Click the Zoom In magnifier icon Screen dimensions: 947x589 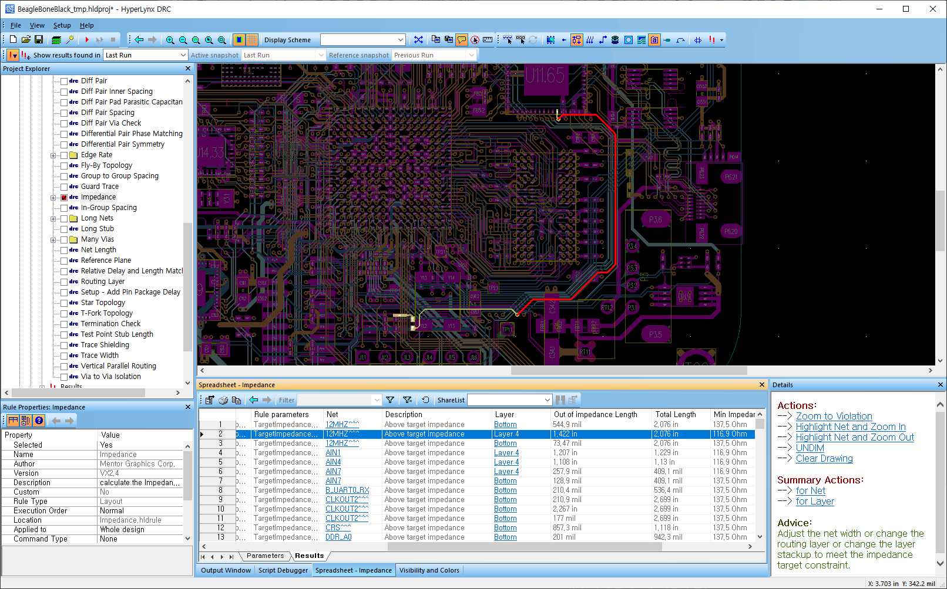[170, 40]
